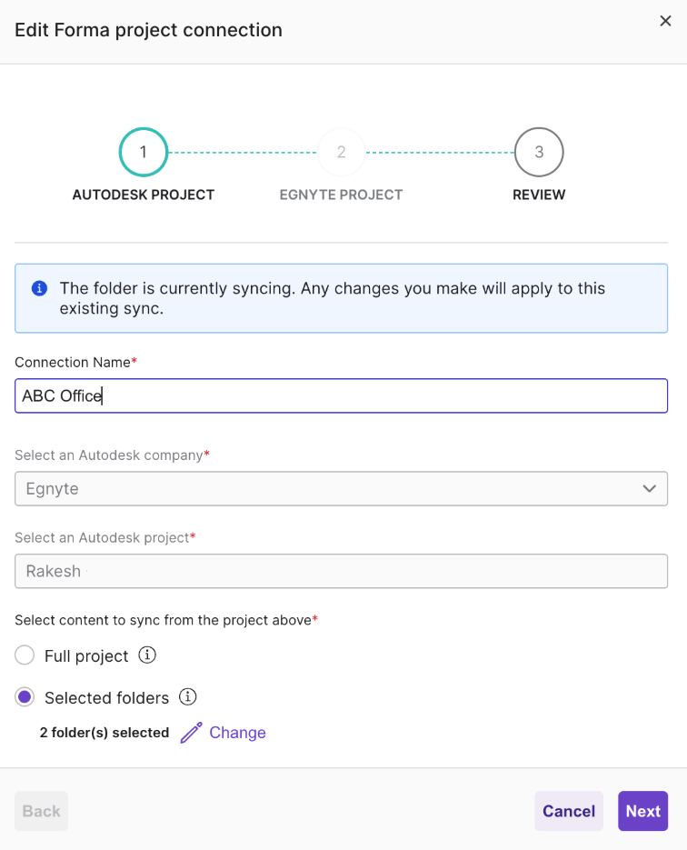687x850 pixels.
Task: Click the info icon next to Full project
Action: coord(147,655)
